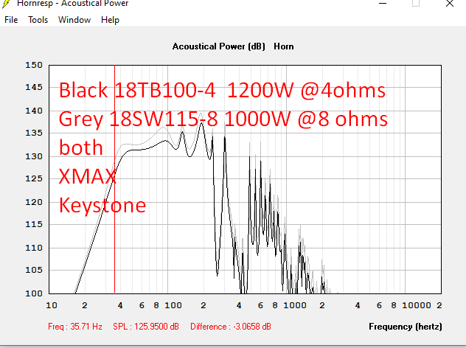Image resolution: width=466 pixels, height=348 pixels.
Task: Minimize the Hornresp window
Action: [383, 3]
